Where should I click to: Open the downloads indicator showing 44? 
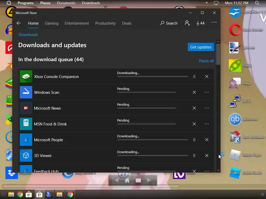click(x=200, y=23)
